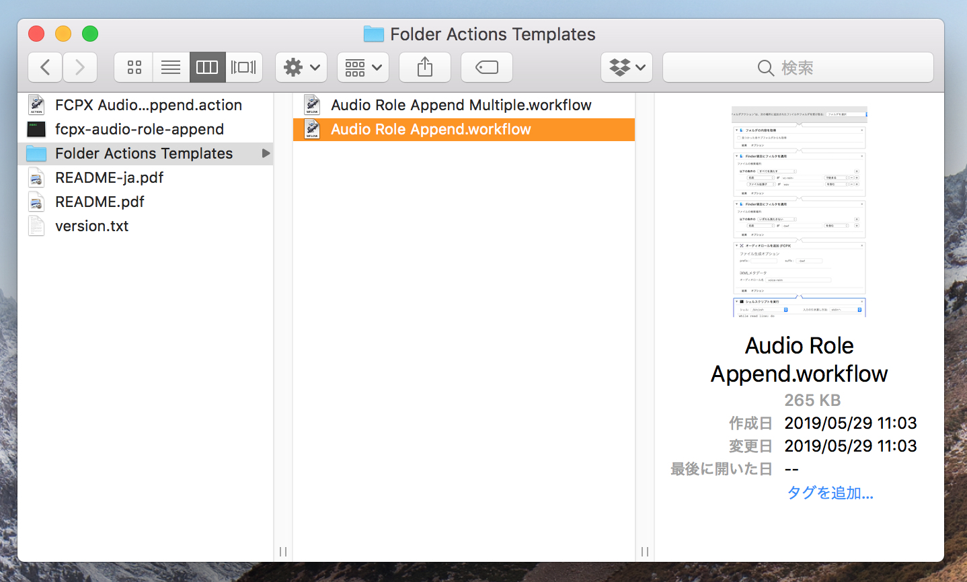This screenshot has height=582, width=967.
Task: Click タグを追加... link
Action: tap(830, 493)
